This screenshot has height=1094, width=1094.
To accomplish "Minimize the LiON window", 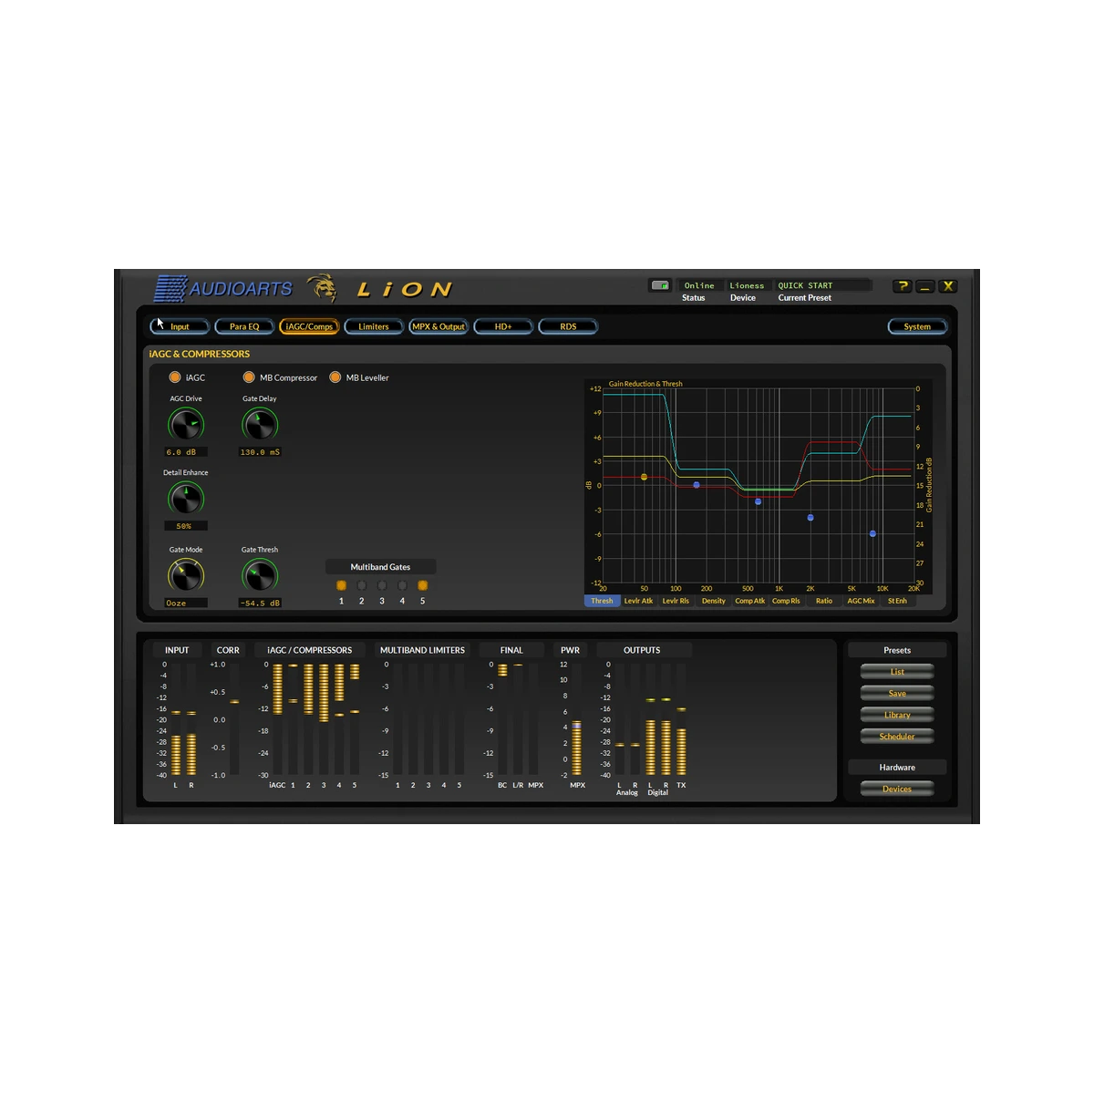I will 925,286.
